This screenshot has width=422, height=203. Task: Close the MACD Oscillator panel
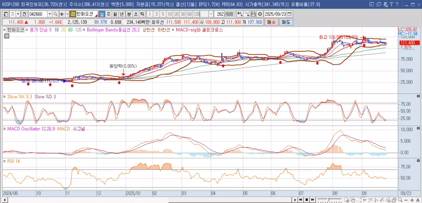(418, 128)
